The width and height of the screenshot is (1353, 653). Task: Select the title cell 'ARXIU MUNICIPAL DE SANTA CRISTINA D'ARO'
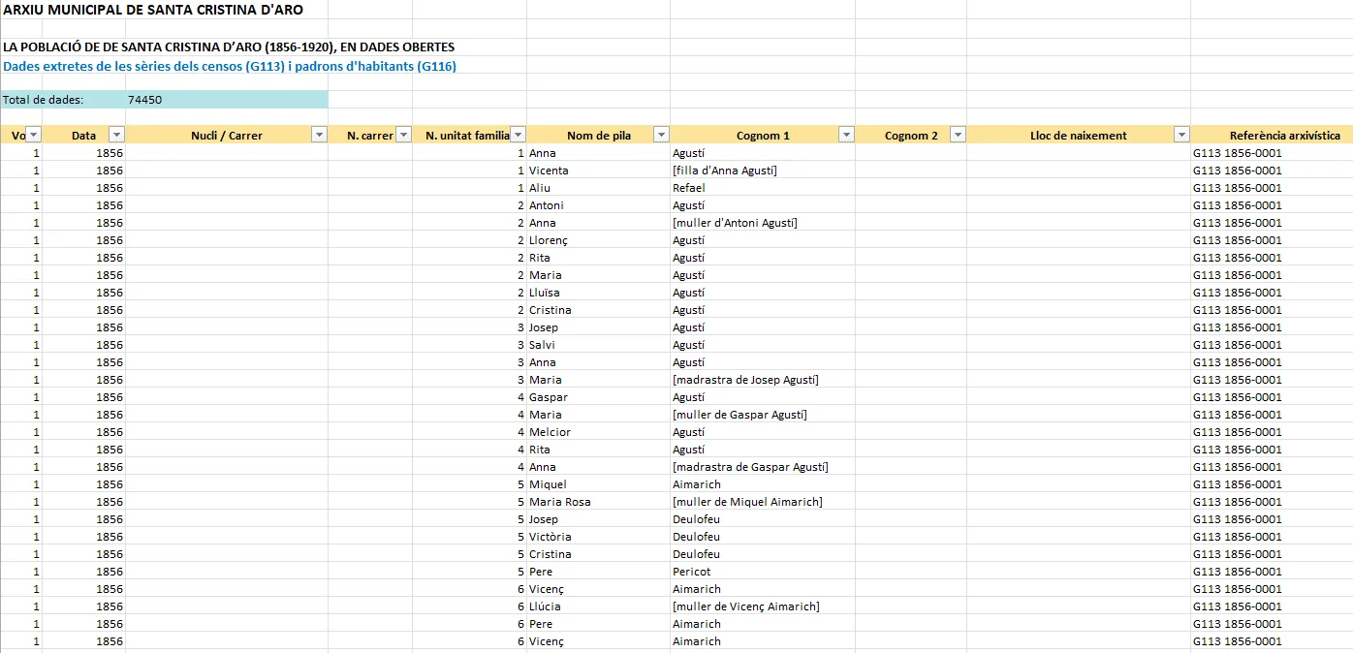(x=153, y=11)
